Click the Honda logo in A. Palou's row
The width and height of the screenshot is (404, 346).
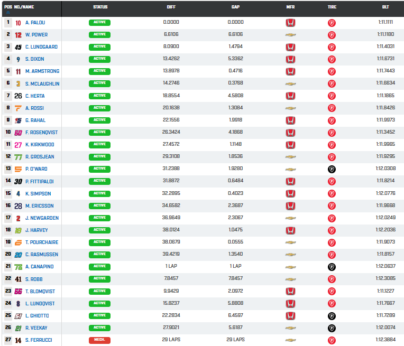coord(290,23)
